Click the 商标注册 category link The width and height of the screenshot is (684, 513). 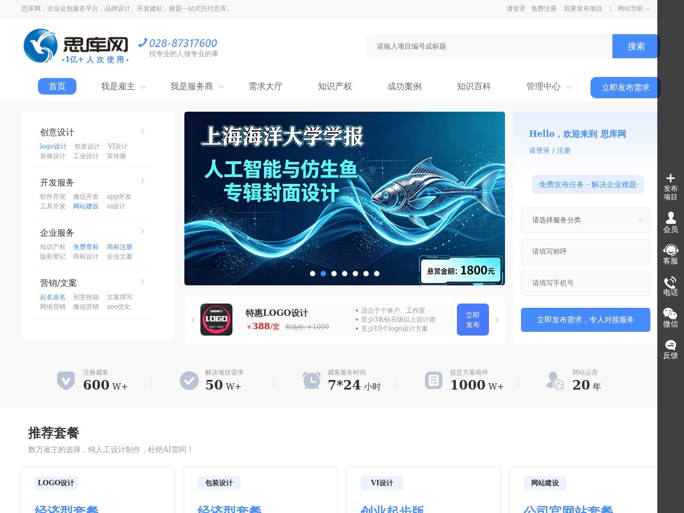120,247
